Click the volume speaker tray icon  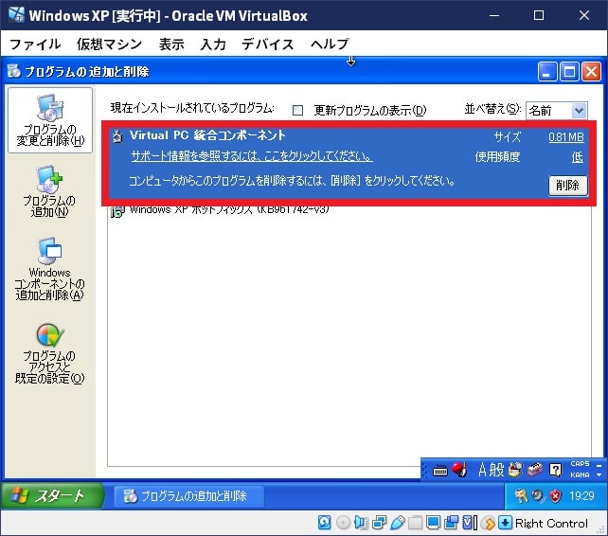point(538,495)
